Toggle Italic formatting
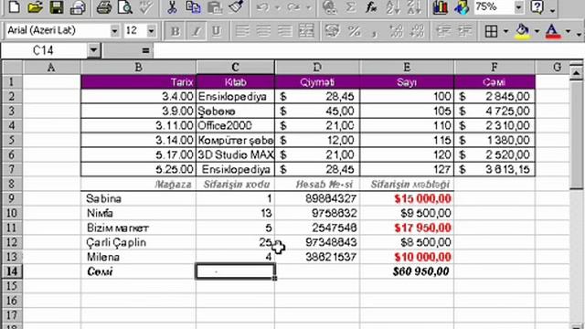585x329 pixels. 196,31
